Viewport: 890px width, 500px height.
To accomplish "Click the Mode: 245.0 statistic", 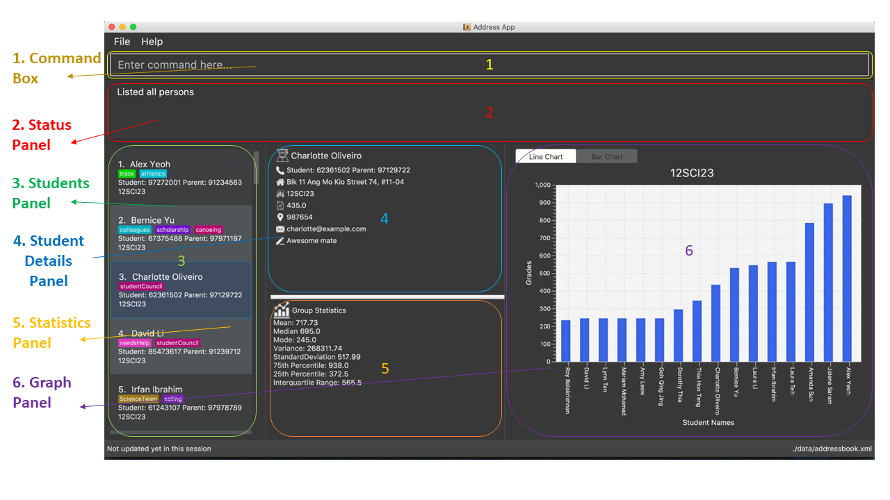I will 295,340.
